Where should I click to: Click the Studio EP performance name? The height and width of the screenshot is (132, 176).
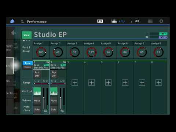pyautogui.click(x=50, y=34)
